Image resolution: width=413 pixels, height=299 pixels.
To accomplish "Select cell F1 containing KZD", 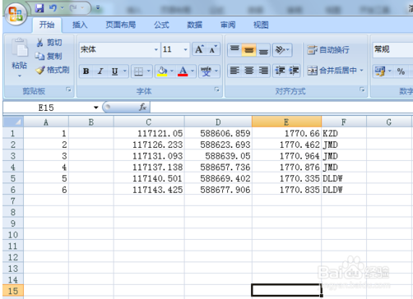I will pyautogui.click(x=344, y=133).
